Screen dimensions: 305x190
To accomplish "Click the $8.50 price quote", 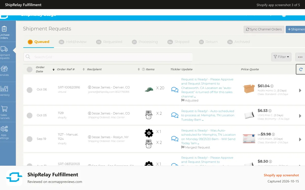I will coord(263,161).
